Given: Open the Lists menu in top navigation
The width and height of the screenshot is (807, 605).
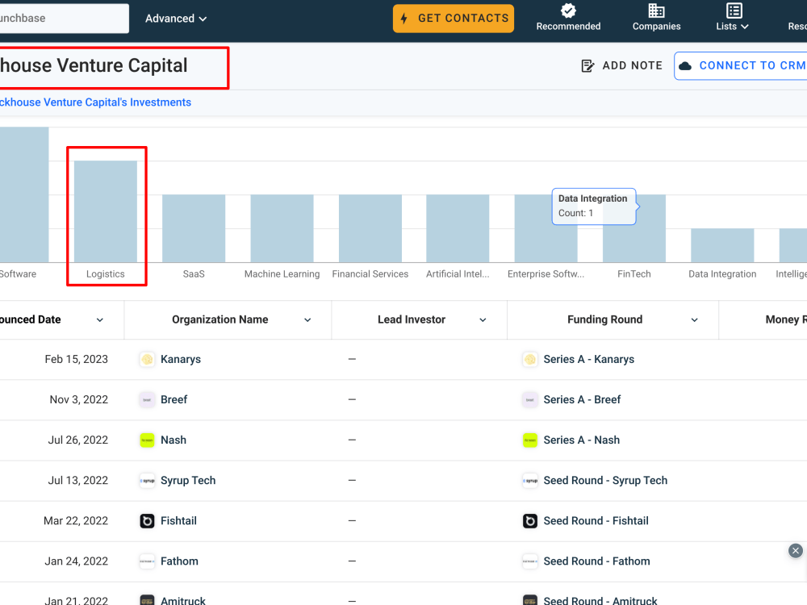Looking at the screenshot, I should [x=732, y=18].
